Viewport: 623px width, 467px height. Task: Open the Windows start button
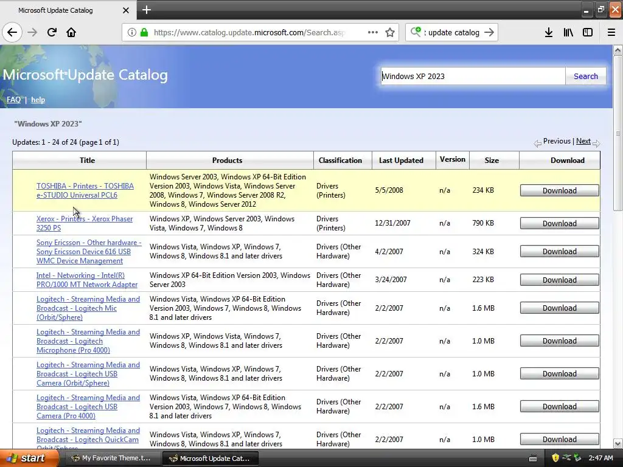tap(29, 458)
